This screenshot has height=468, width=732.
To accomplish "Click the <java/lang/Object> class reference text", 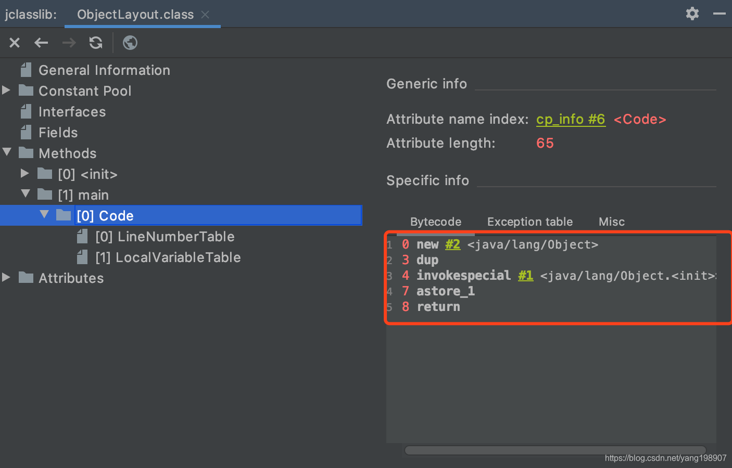I will [x=533, y=244].
